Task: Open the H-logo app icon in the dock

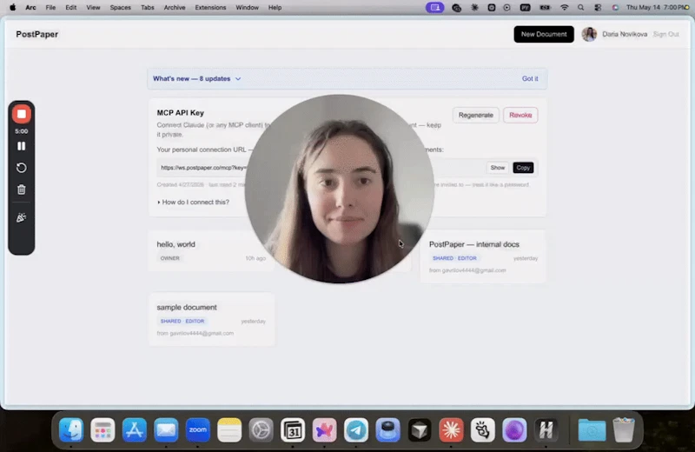Action: 546,429
